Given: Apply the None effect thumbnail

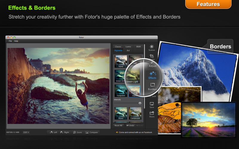Looking at the screenshot, I should tap(121, 61).
